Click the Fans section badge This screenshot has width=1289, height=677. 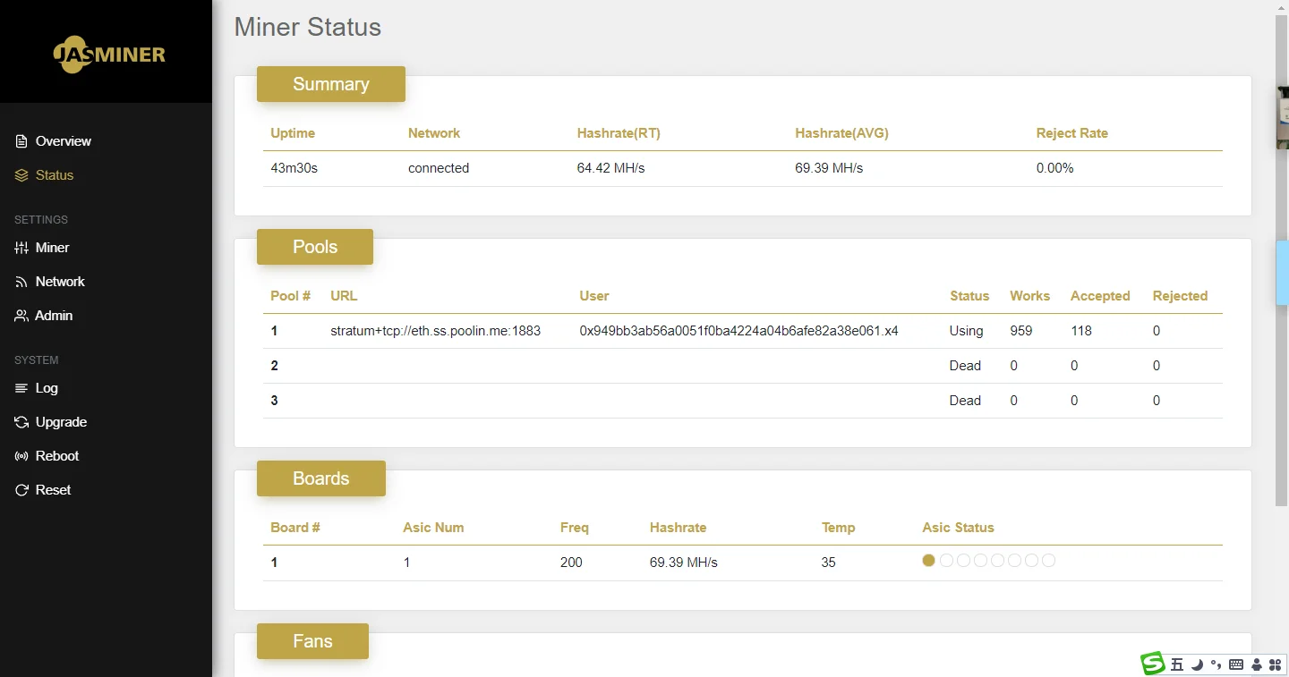(x=312, y=641)
